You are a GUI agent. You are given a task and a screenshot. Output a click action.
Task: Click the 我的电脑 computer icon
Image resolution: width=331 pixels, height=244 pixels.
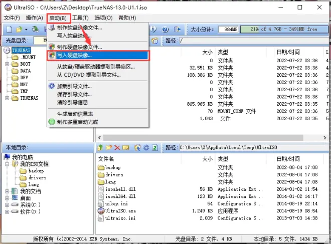click(x=7, y=157)
